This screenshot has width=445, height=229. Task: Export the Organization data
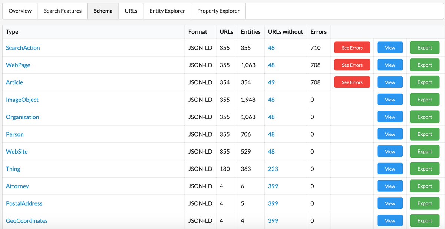point(425,117)
